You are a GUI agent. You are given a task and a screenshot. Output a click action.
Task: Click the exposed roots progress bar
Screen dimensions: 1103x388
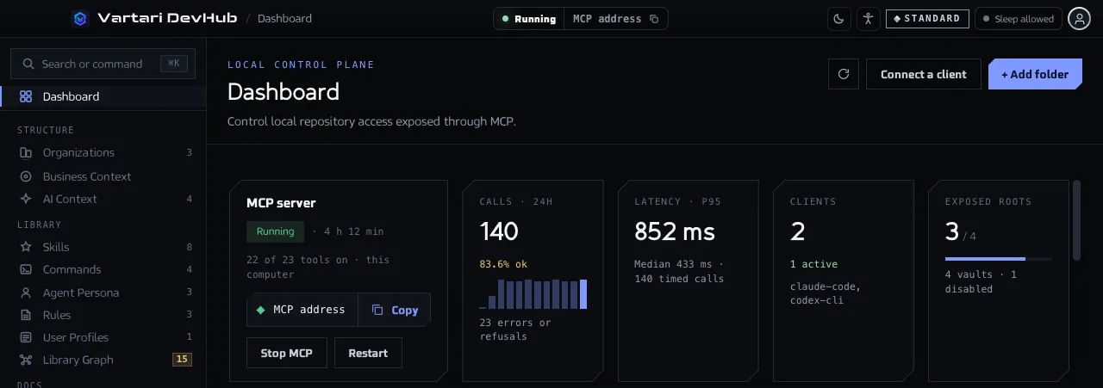[998, 258]
